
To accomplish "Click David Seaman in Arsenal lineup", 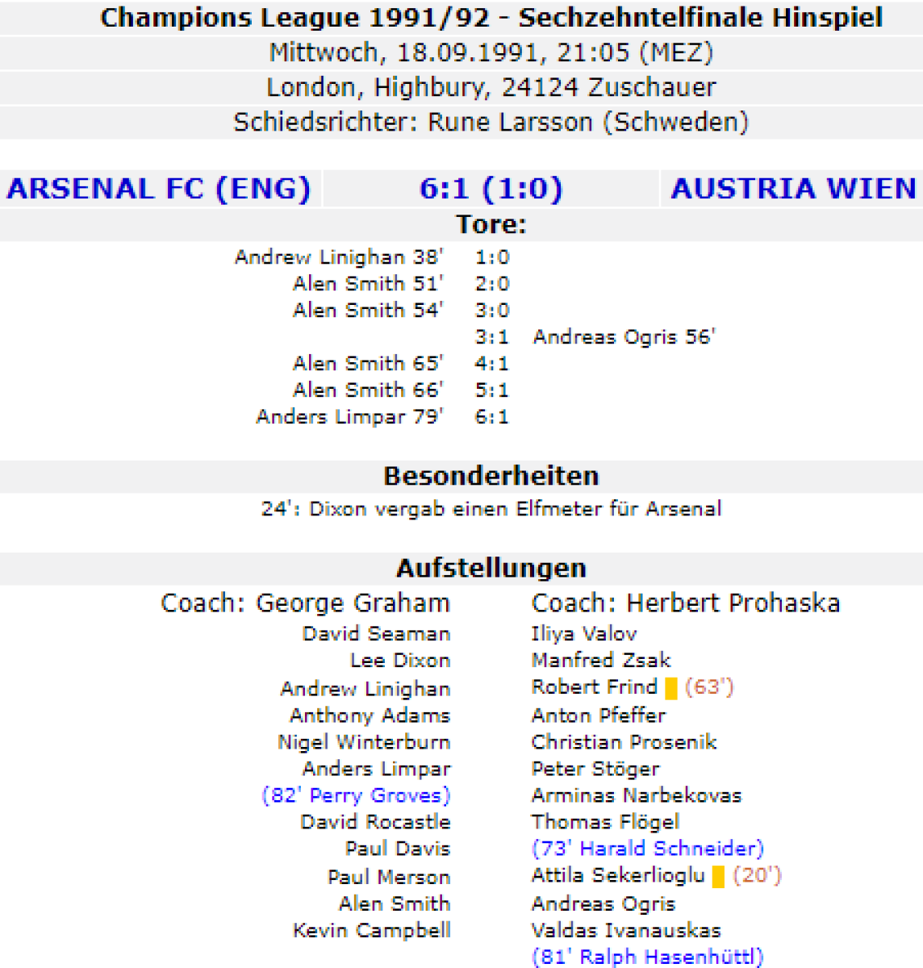I will 376,634.
